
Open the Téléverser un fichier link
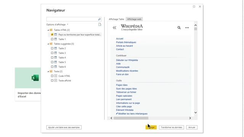pyautogui.click(x=126, y=92)
